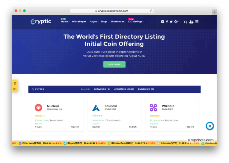Click the 88.75% progress value
229x163 pixels.
38,124
